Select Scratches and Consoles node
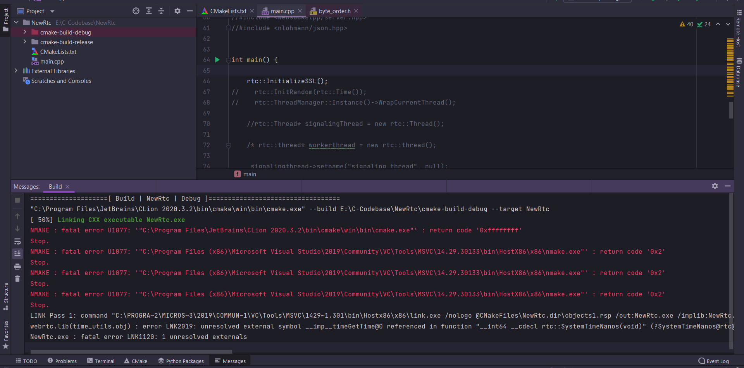744x368 pixels. tap(61, 81)
